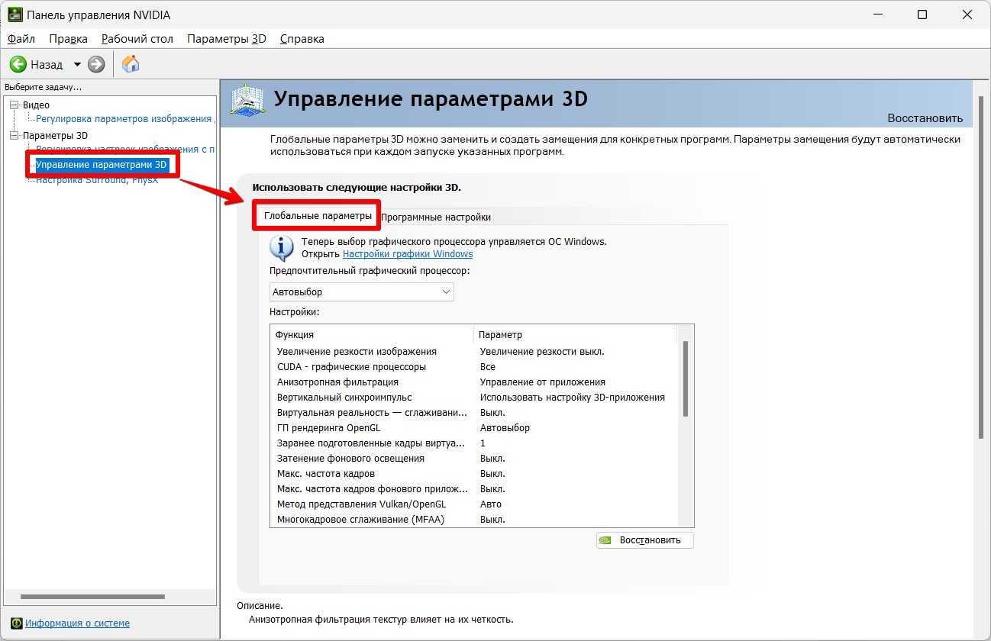Screen dimensions: 991x641
Task: Open the Back history dropdown arrow
Action: click(77, 65)
